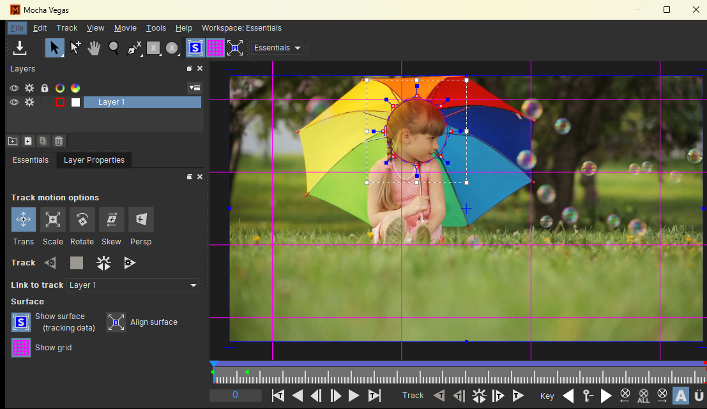The width and height of the screenshot is (707, 409).
Task: Switch to the Layer Properties tab
Action: click(x=95, y=160)
